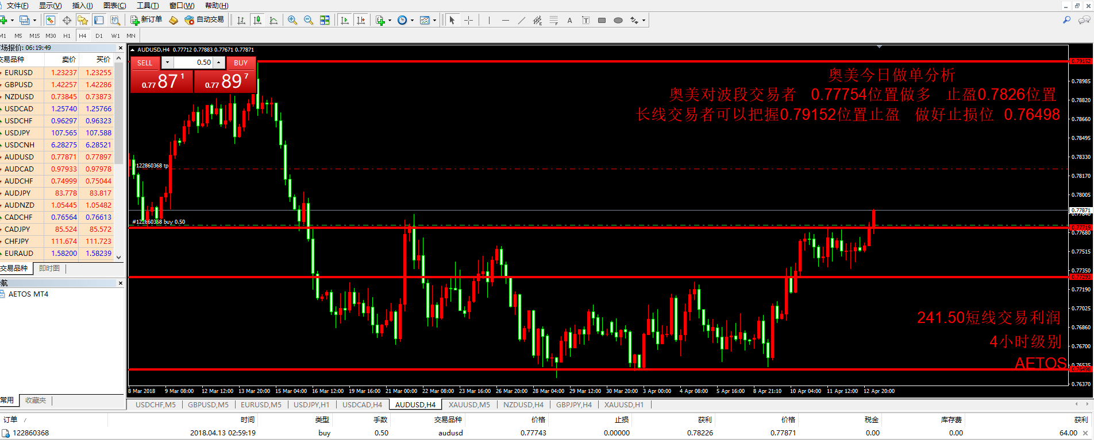Switch timeframe to D1
Image resolution: width=1094 pixels, height=440 pixels.
click(99, 36)
